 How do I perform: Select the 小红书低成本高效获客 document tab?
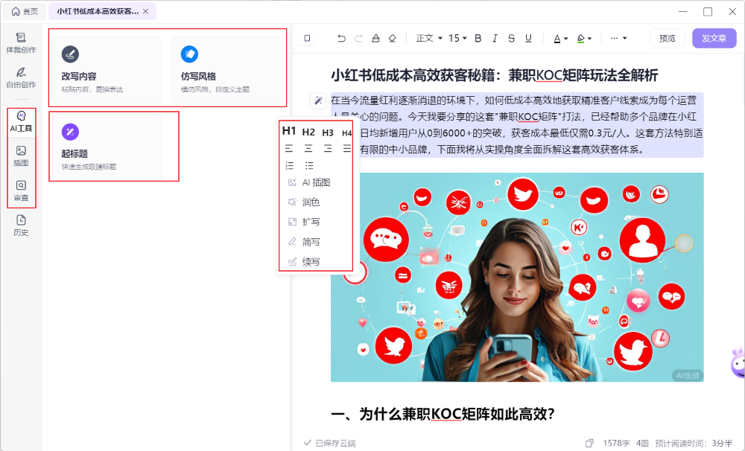pyautogui.click(x=98, y=11)
